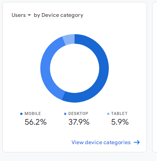This screenshot has width=157, height=161.
Task: Click the Mobile legend color dot
Action: coord(21,114)
